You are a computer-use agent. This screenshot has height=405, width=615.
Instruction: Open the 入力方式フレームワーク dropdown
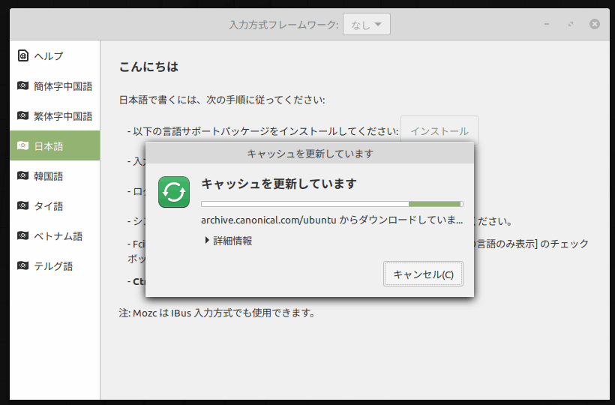(x=366, y=24)
